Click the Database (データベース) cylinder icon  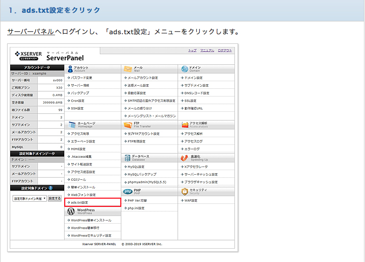(127, 158)
